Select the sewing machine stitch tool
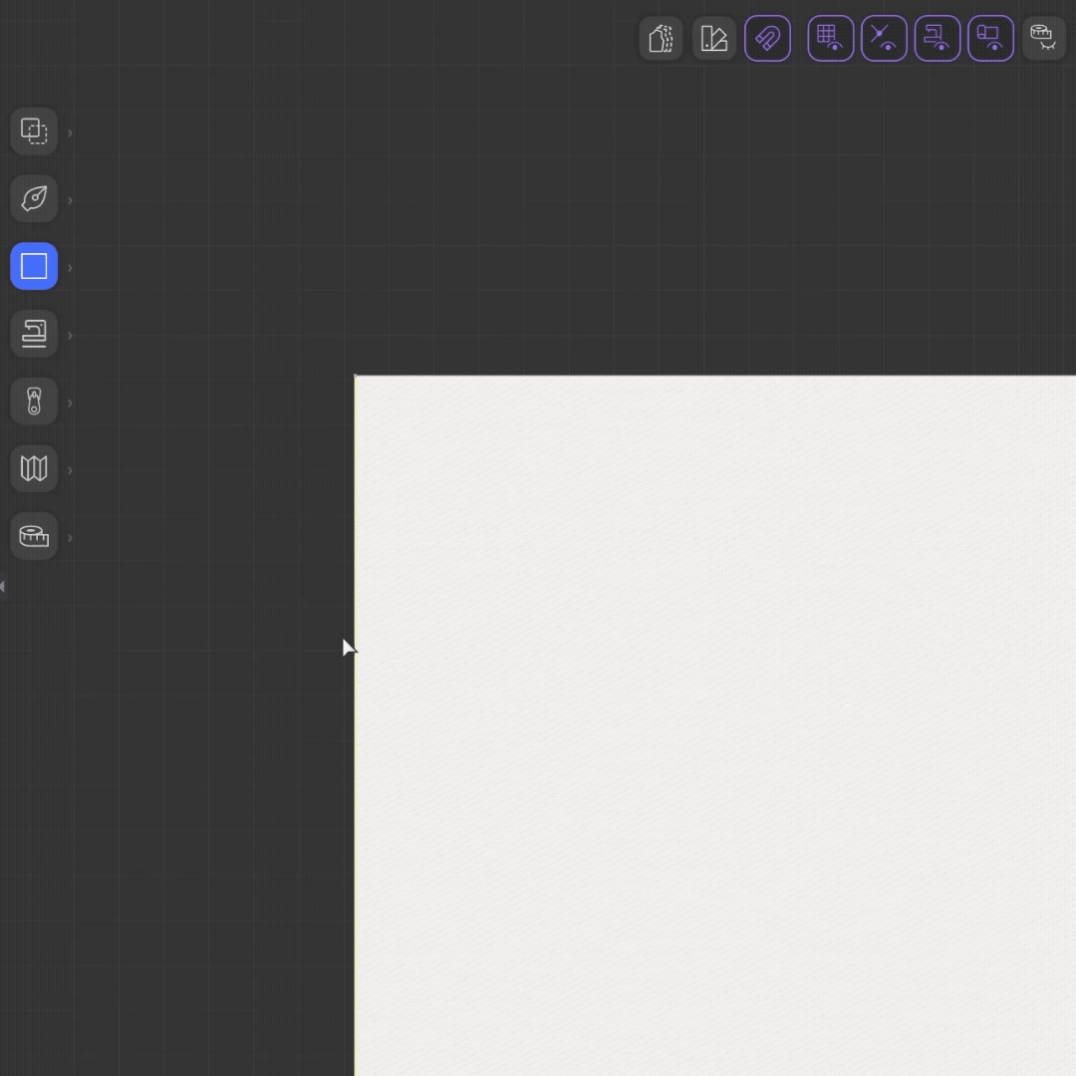The image size is (1076, 1076). point(34,334)
